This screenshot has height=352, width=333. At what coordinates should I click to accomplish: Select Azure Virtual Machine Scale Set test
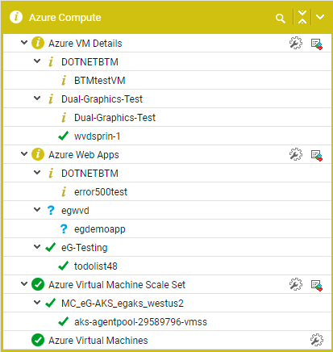tap(117, 285)
